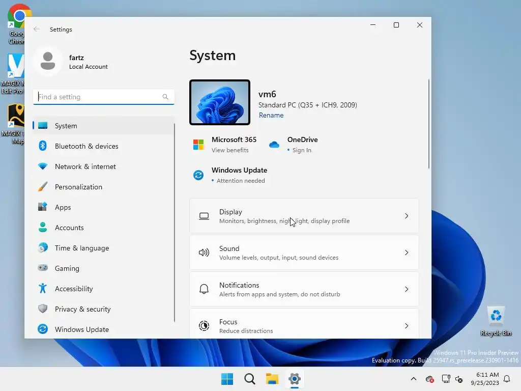Select the System monitor icon in the sidebar

click(43, 125)
